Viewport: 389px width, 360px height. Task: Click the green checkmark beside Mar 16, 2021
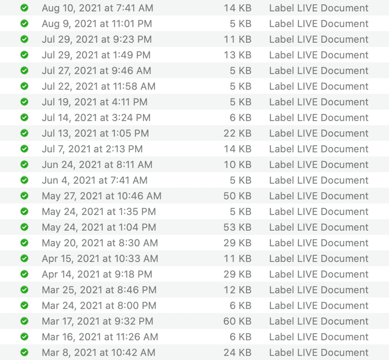24,337
